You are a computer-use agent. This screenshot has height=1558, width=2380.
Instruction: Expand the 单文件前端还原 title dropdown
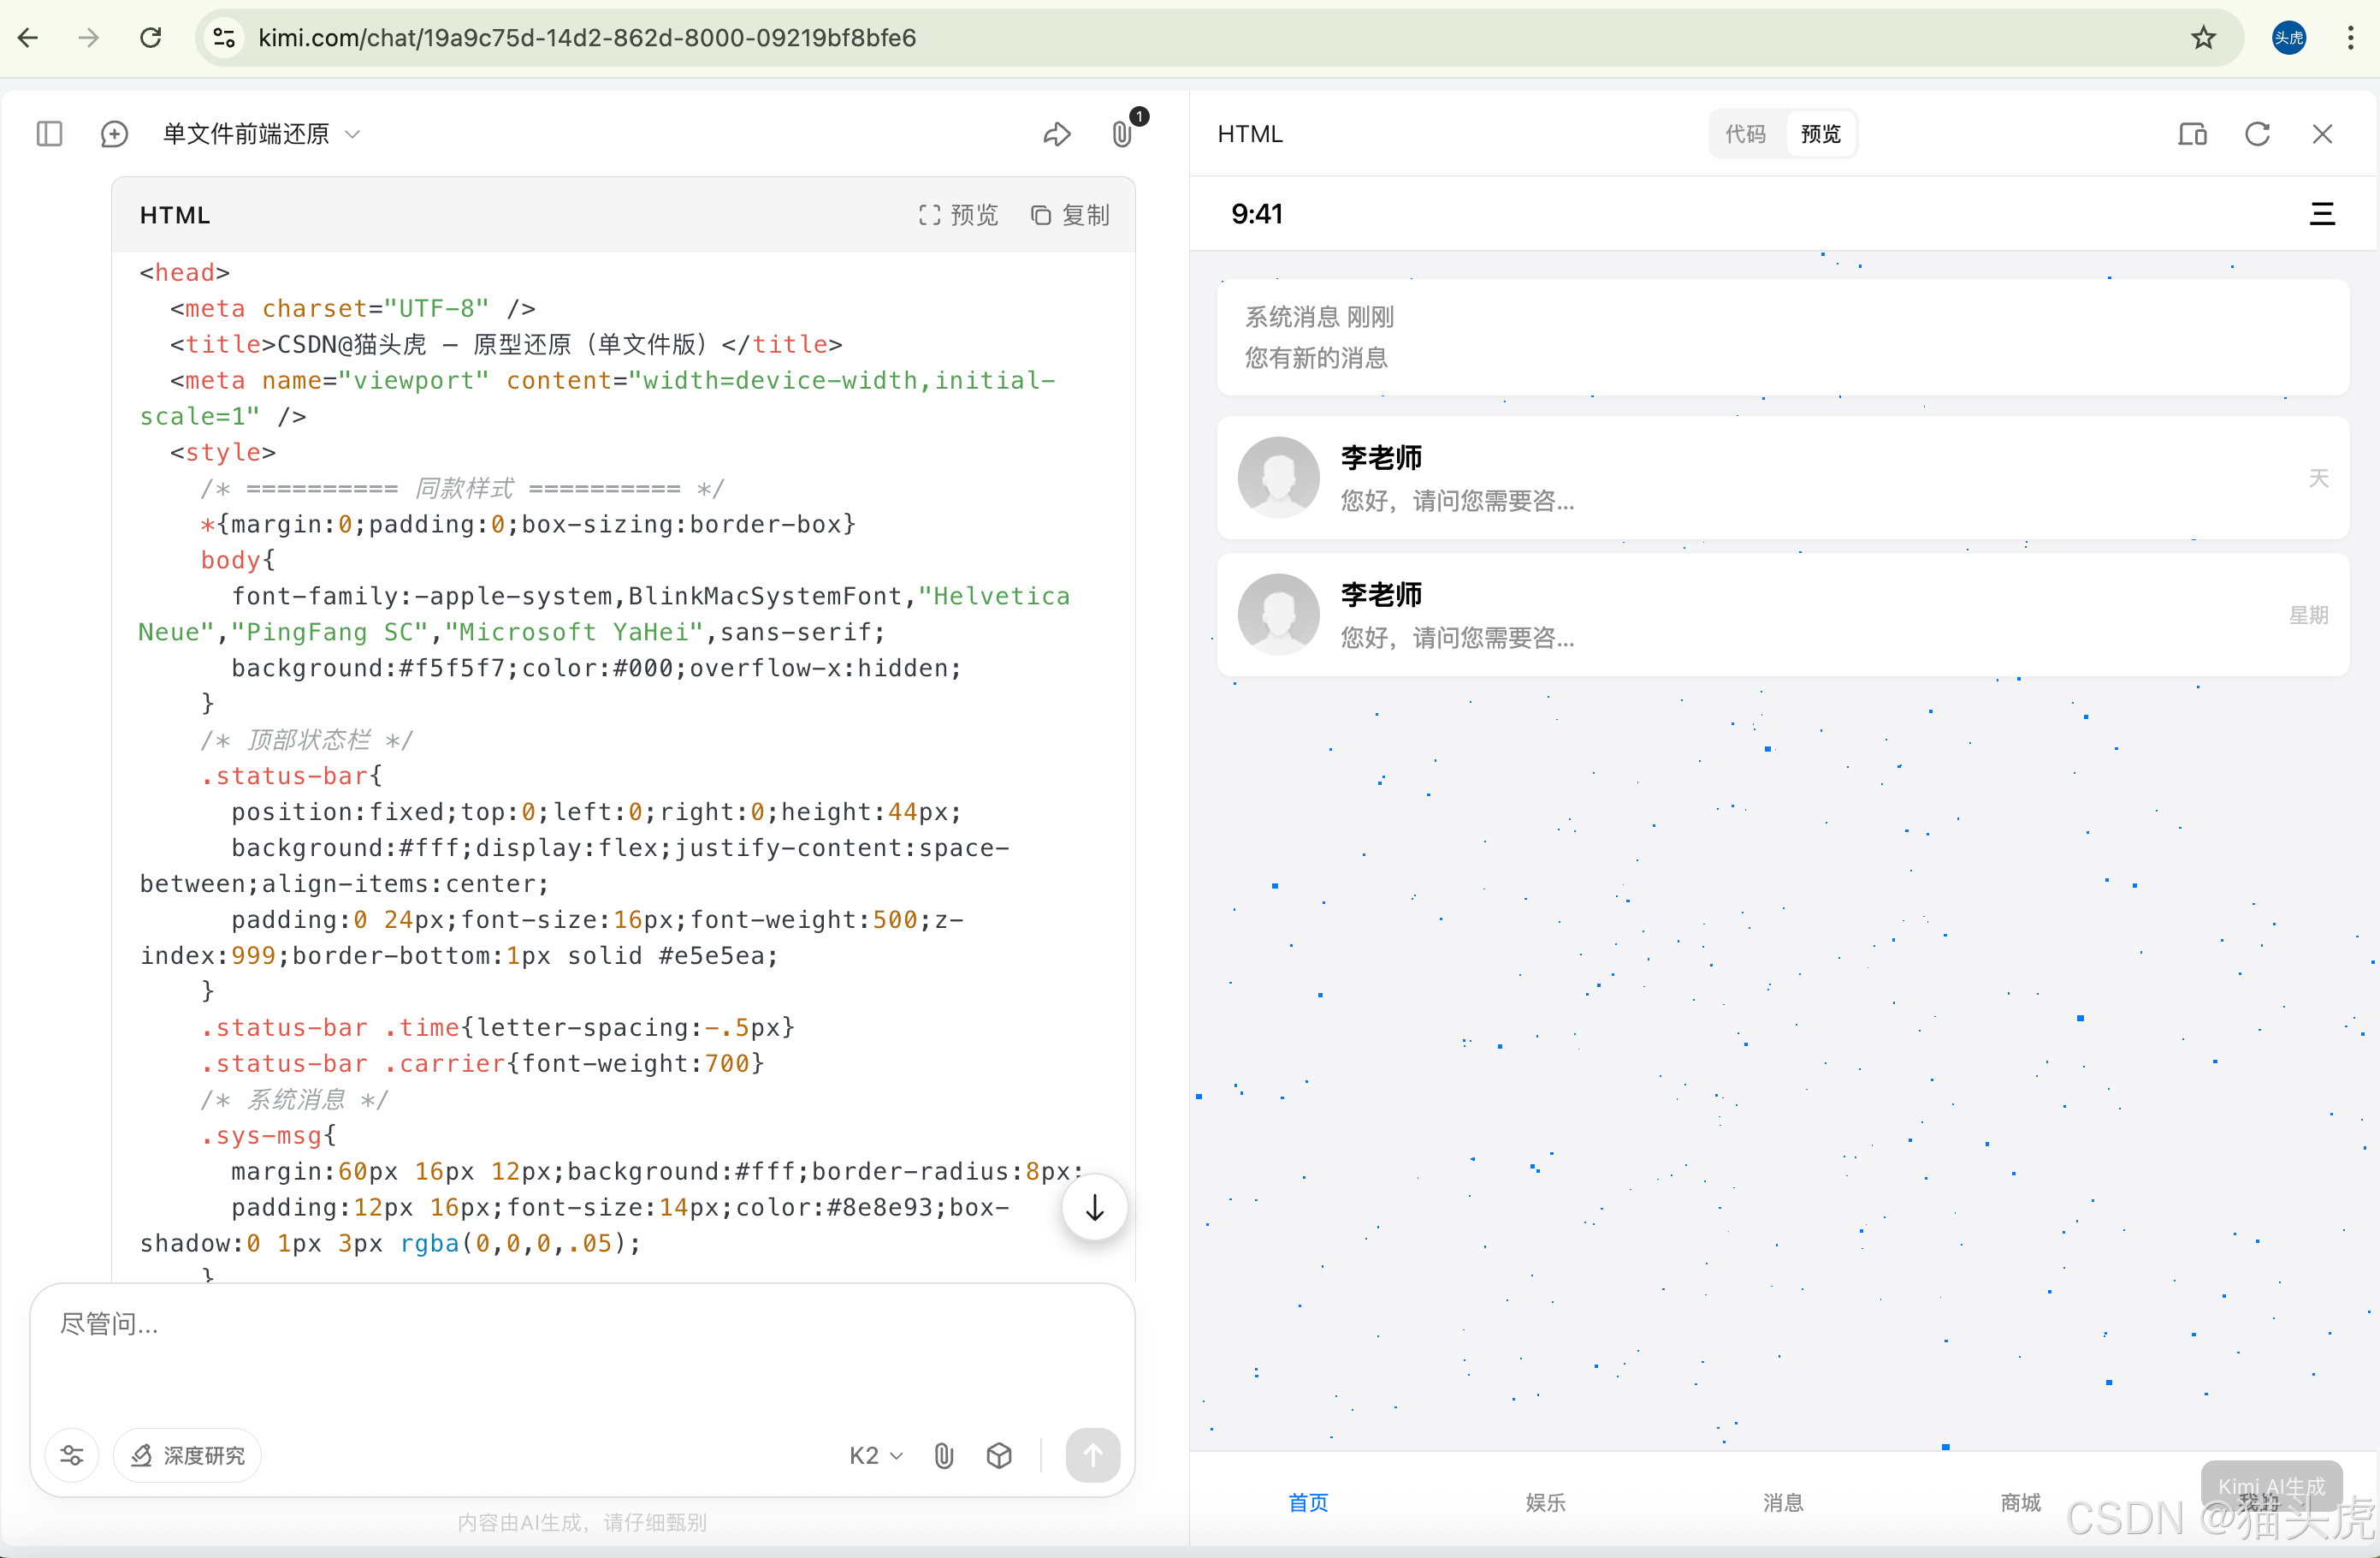point(352,134)
